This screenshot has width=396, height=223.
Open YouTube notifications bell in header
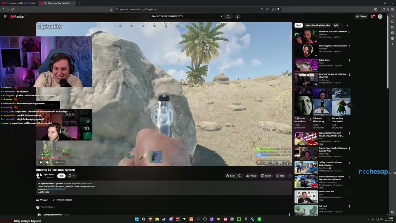pyautogui.click(x=372, y=16)
